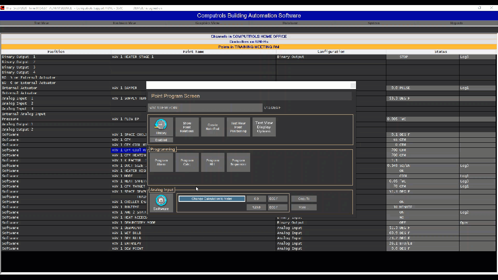The height and width of the screenshot is (280, 498).
Task: Click the Program Alarm button
Action: click(161, 162)
